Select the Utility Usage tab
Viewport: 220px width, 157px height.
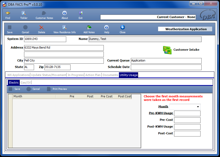[x=129, y=75]
